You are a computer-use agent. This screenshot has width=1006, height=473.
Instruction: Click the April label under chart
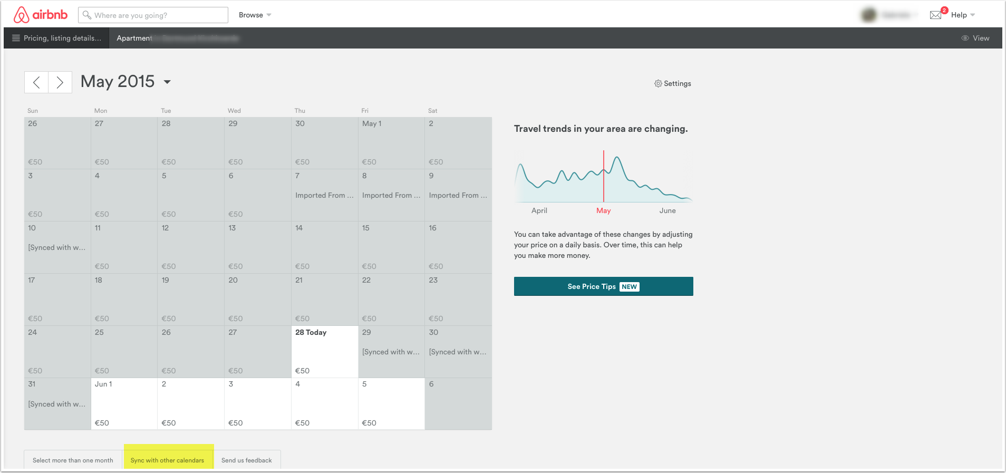click(x=539, y=210)
